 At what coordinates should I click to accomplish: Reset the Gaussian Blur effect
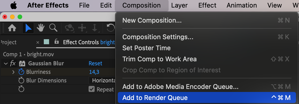[x=96, y=63]
